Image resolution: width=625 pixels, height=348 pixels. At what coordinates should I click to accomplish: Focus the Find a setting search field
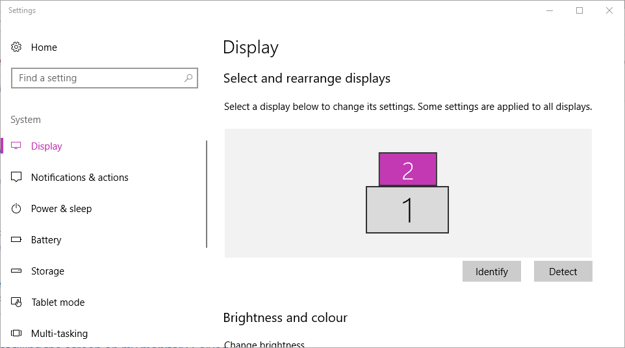[x=97, y=78]
